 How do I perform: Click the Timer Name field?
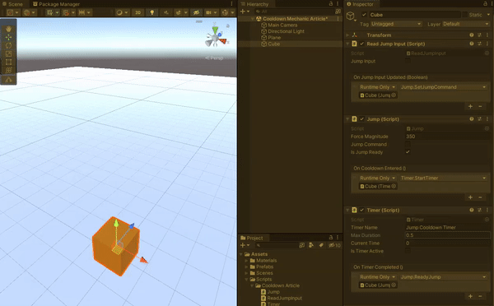[x=447, y=227]
